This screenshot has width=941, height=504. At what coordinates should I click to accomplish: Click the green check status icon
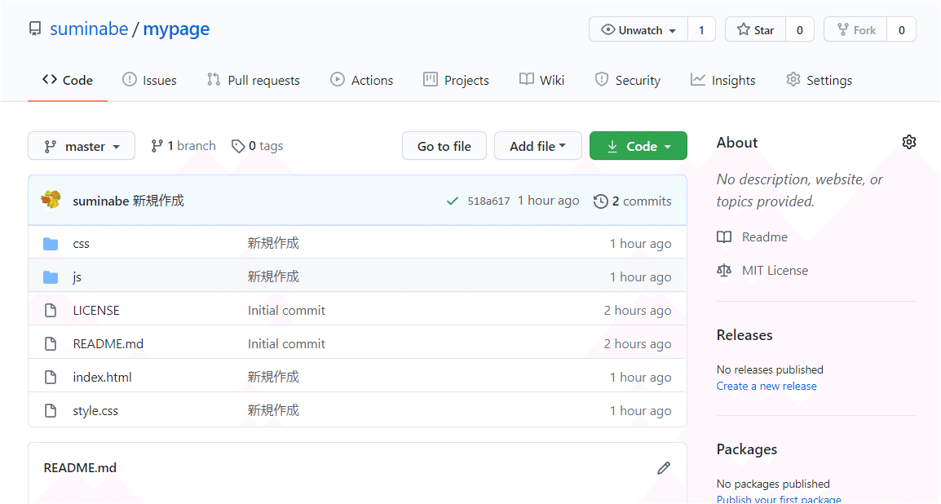[x=453, y=201]
